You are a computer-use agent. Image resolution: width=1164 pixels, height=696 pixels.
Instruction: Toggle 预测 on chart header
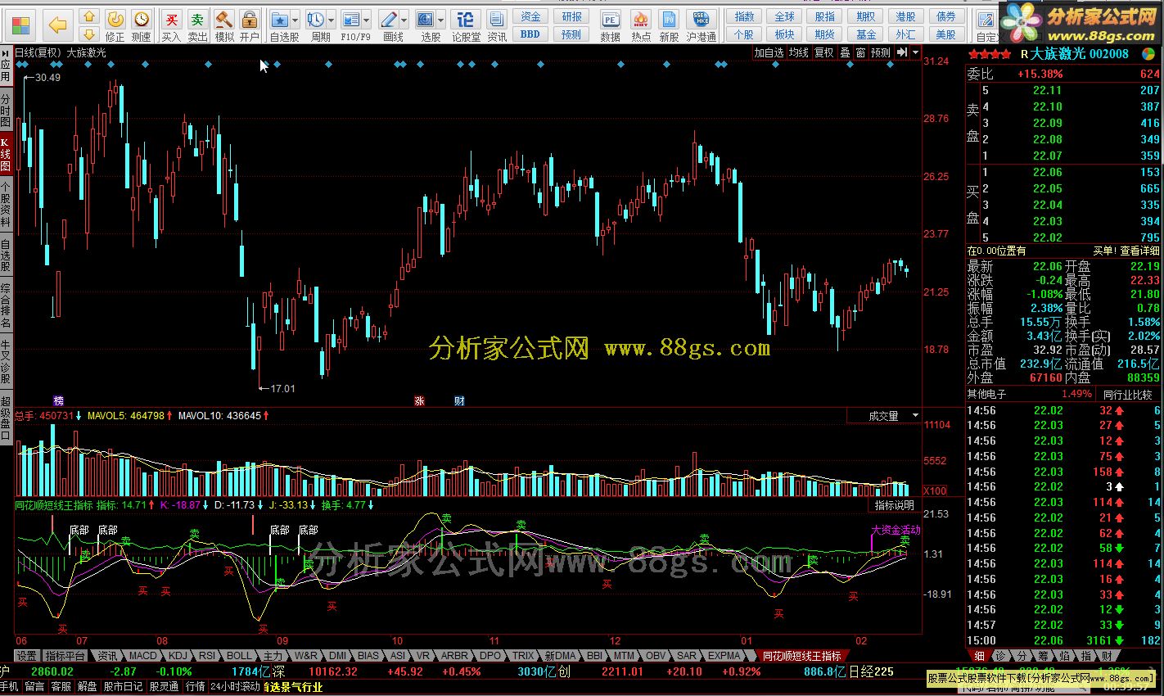[x=881, y=52]
